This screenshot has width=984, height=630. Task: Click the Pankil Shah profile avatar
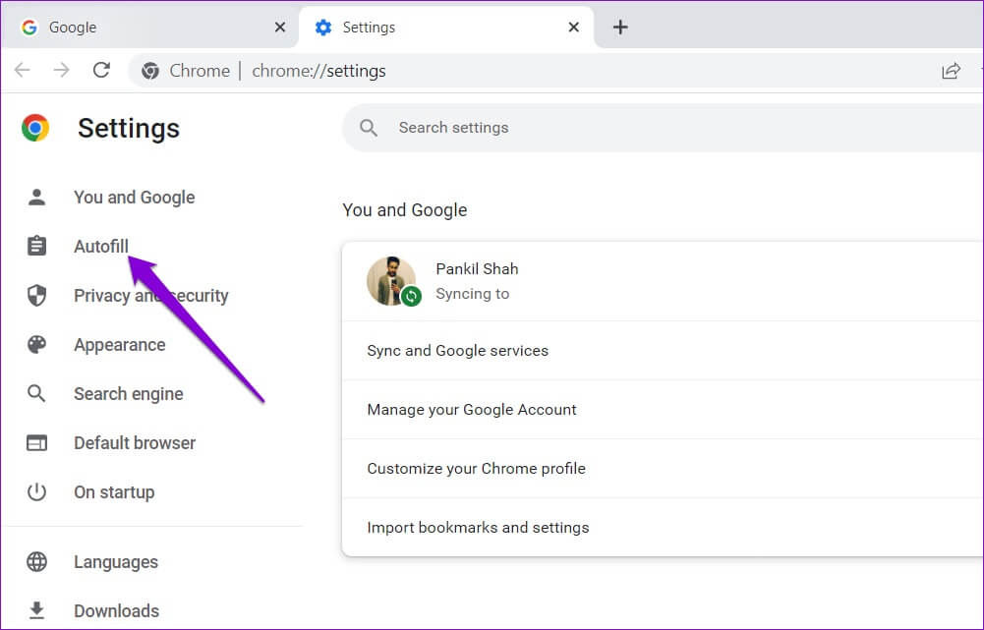click(391, 280)
